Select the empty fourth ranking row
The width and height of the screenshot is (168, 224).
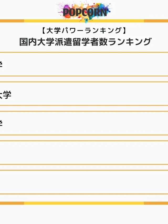84,153
